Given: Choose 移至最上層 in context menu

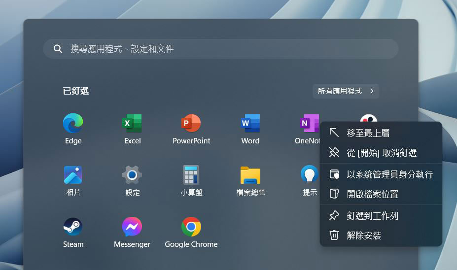Looking at the screenshot, I should click(x=381, y=133).
